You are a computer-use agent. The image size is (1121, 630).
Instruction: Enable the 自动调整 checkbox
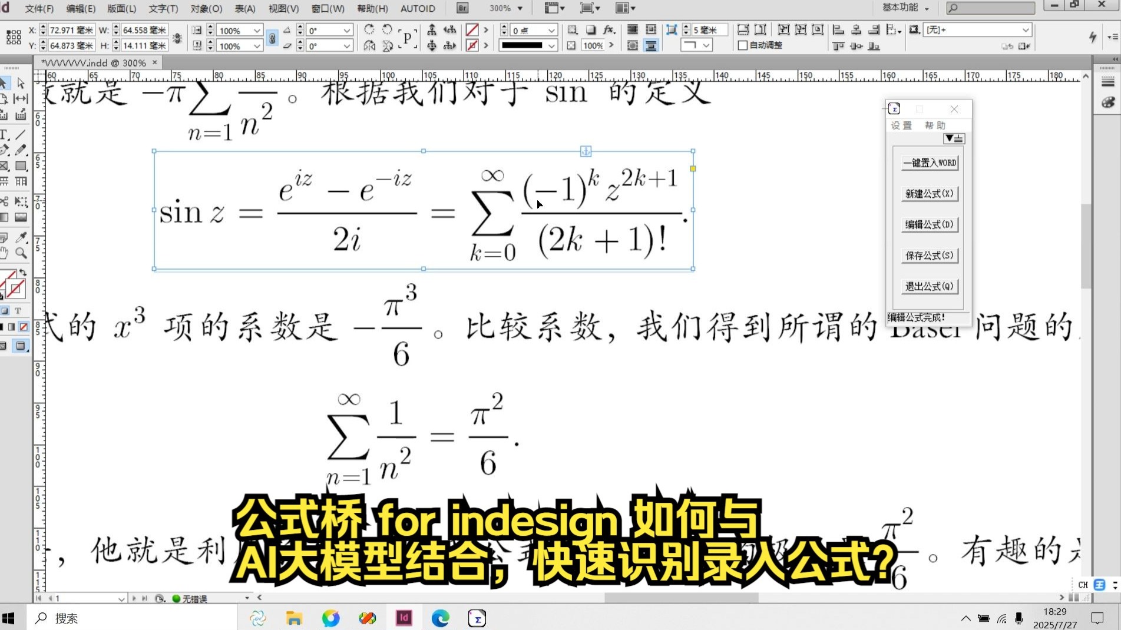742,45
